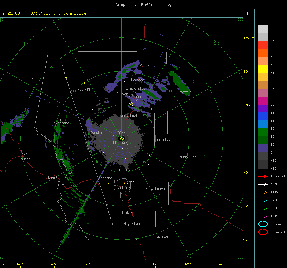Screen dimensions: 287x268
Task: Click the 65 dBZ red color swatch
Action: [263, 45]
